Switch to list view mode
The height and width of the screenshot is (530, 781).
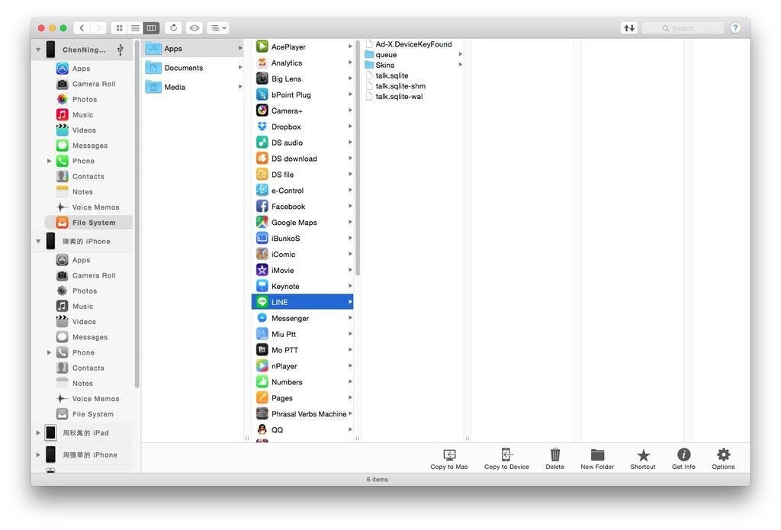tap(135, 28)
